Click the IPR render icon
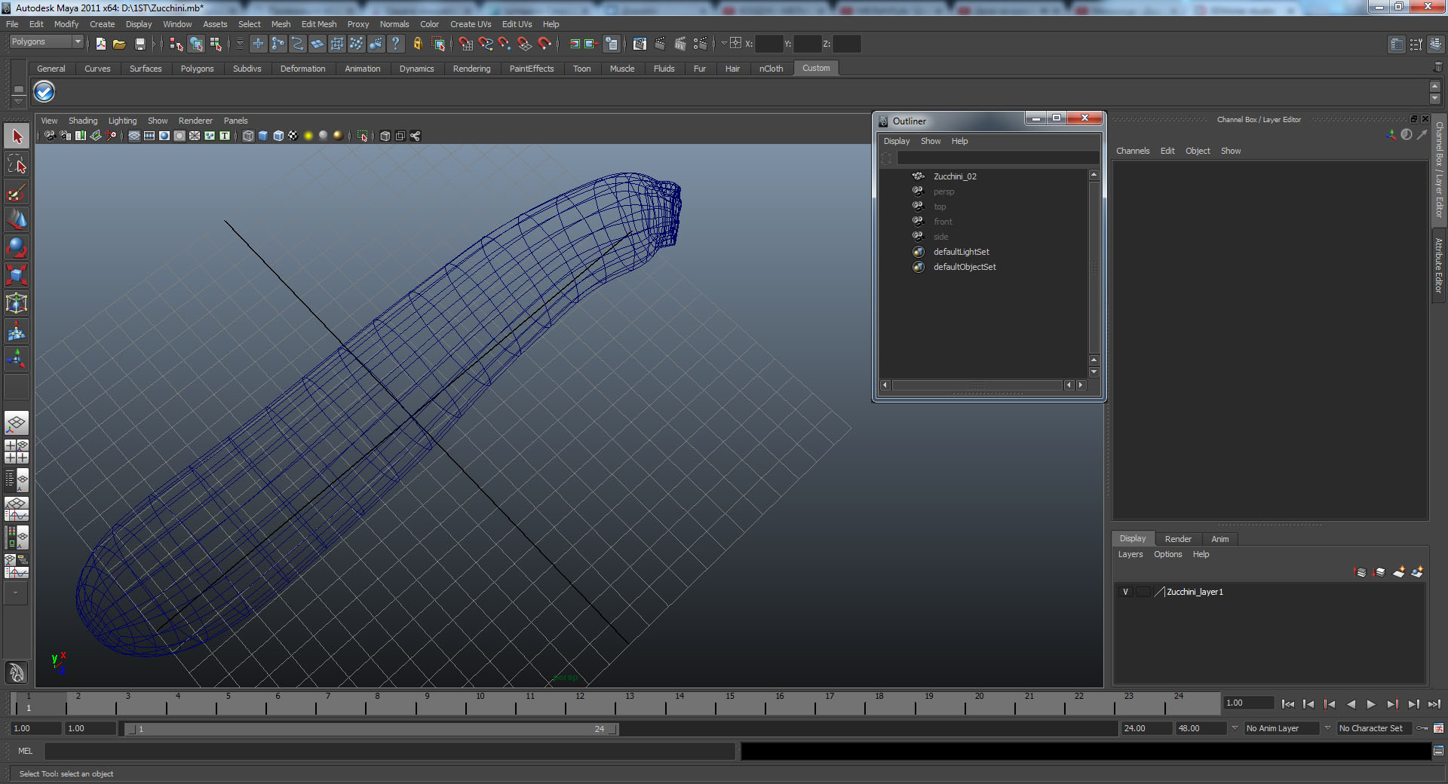 point(680,44)
